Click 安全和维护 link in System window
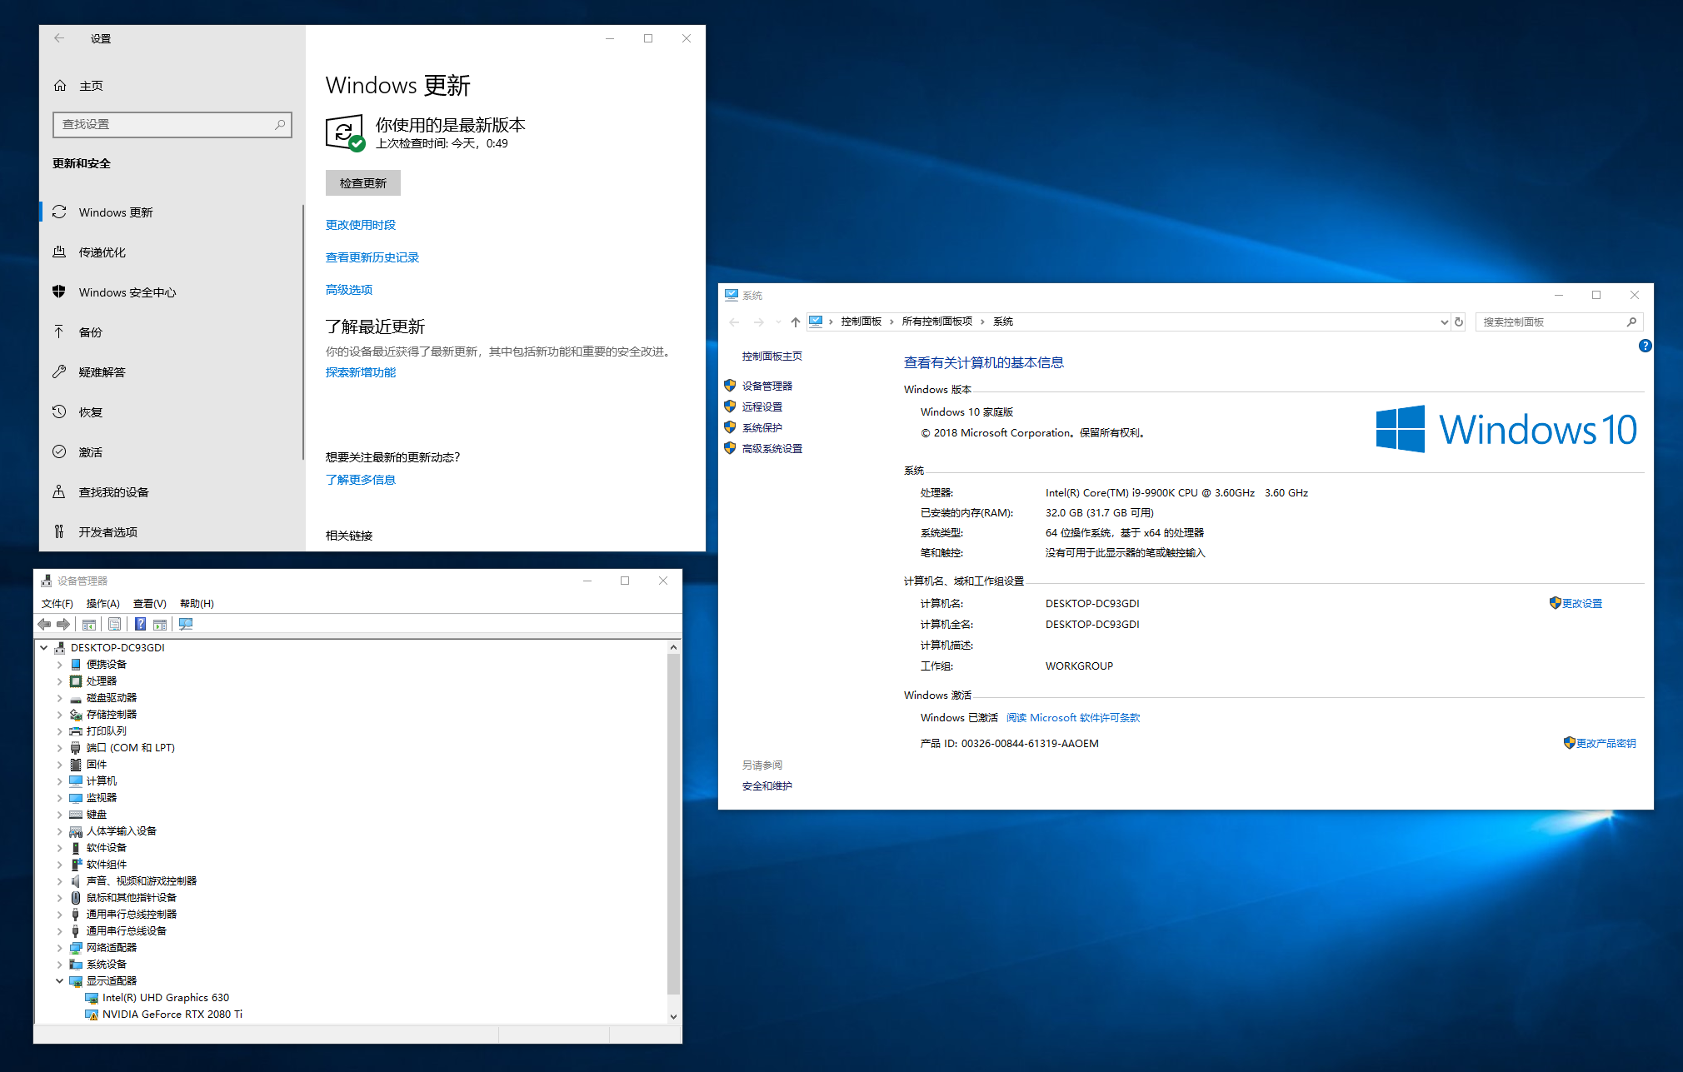This screenshot has height=1072, width=1683. (x=767, y=786)
